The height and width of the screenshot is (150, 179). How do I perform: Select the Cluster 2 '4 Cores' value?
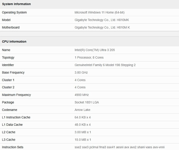pyautogui.click(x=80, y=87)
